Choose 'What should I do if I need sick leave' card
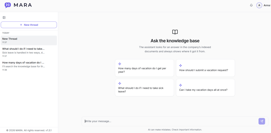271x133 pixels. coord(144,88)
